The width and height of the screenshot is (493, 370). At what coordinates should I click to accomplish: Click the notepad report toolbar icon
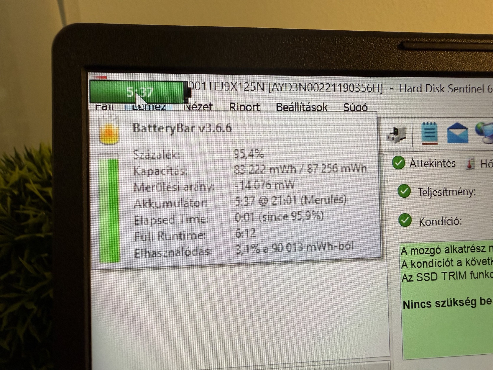point(429,133)
